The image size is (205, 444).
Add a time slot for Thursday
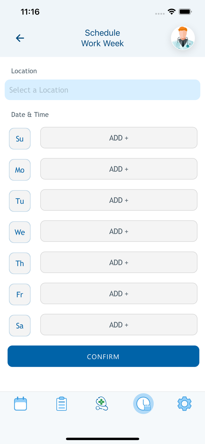pos(119,262)
